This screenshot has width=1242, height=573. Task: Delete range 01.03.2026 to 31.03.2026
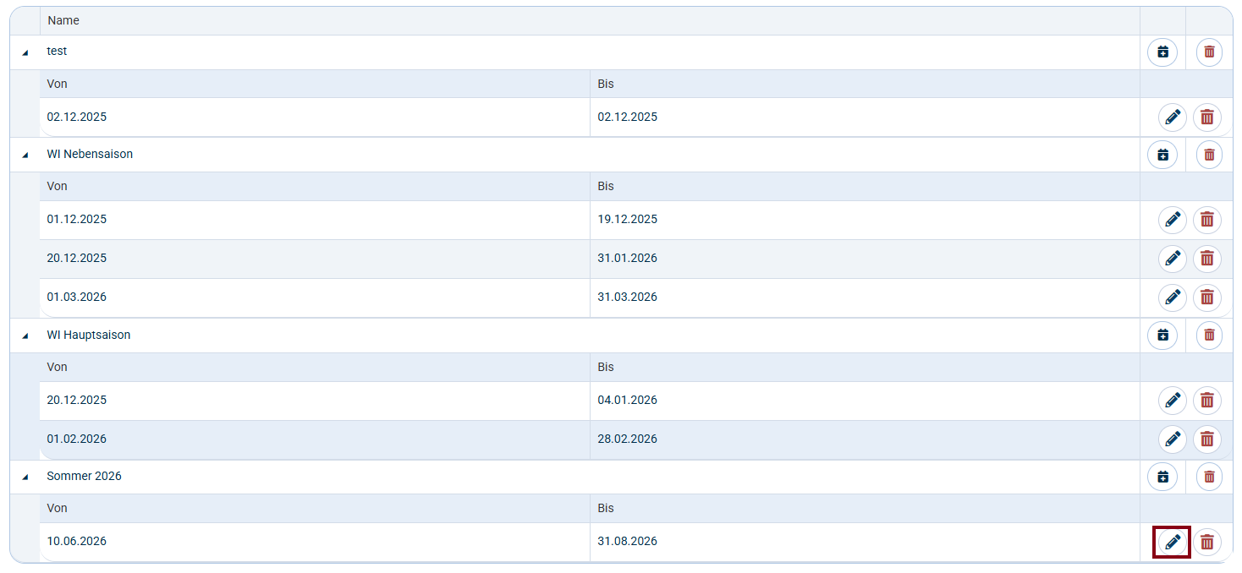(1207, 297)
